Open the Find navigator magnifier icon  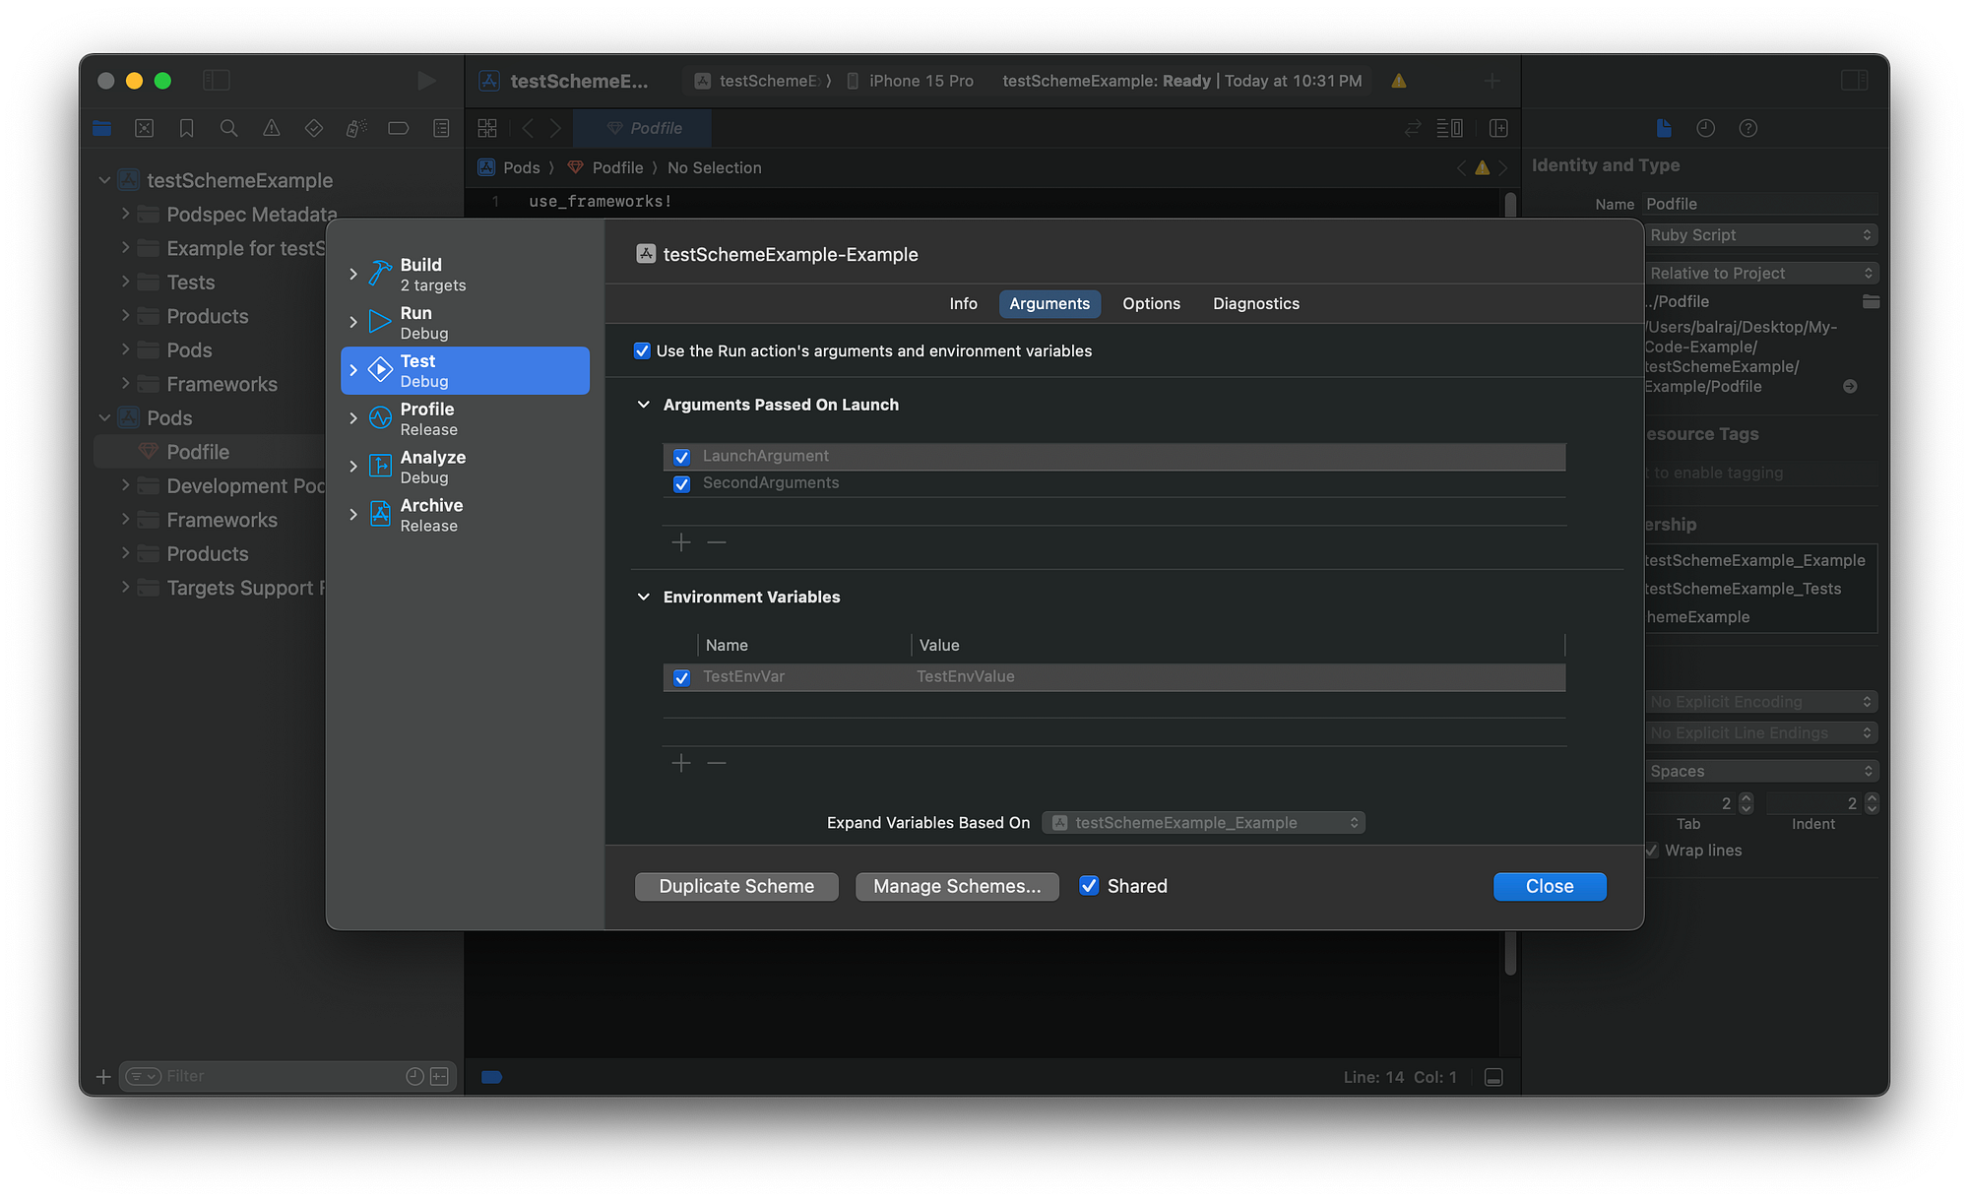[x=228, y=128]
